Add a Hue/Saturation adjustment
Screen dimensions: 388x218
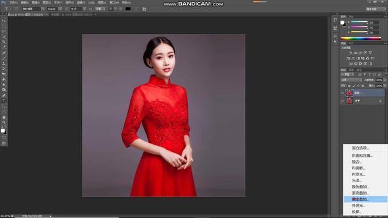click(x=349, y=58)
